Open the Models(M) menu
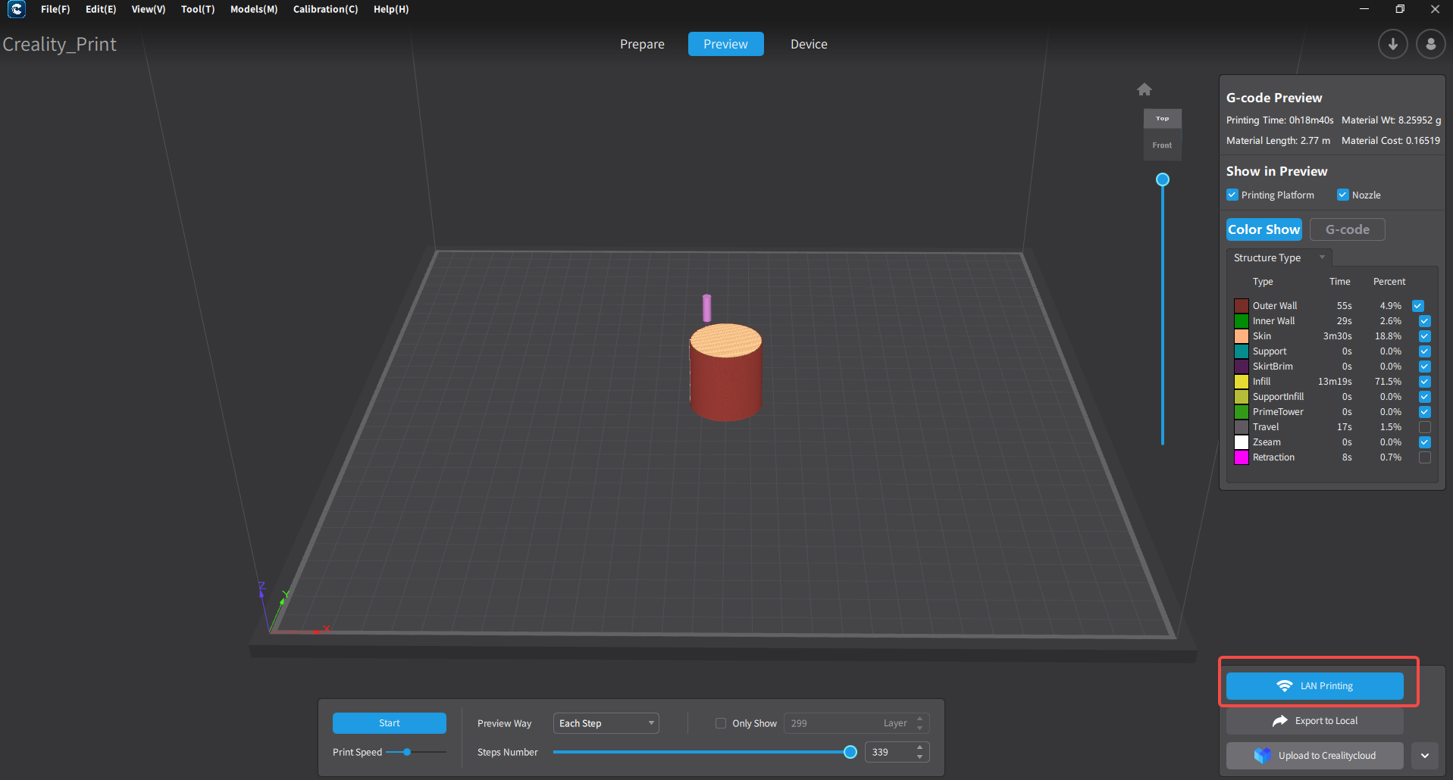 point(254,9)
